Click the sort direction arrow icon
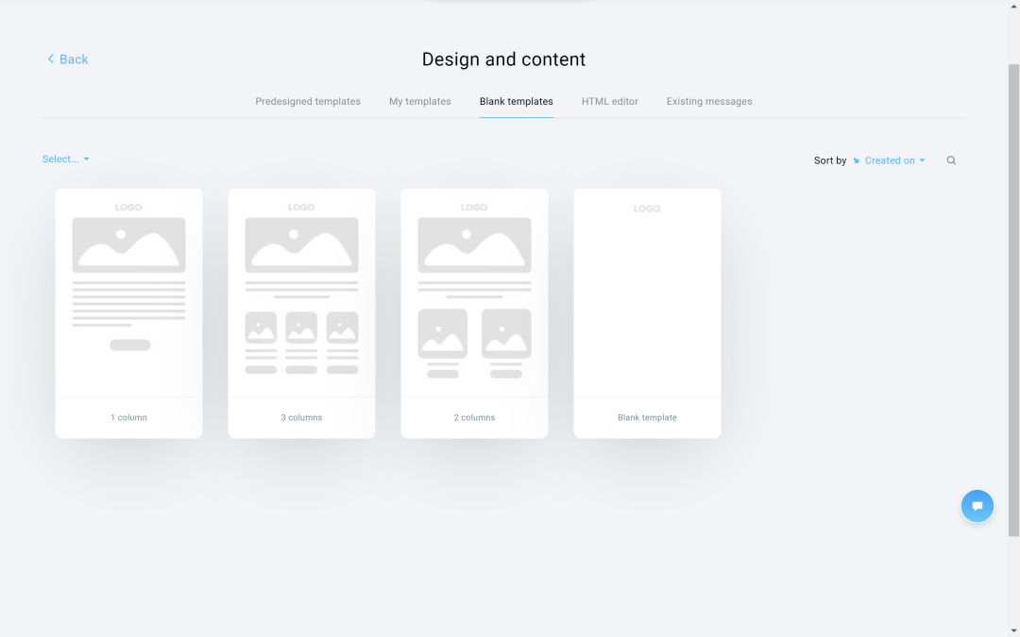The width and height of the screenshot is (1020, 637). (856, 159)
